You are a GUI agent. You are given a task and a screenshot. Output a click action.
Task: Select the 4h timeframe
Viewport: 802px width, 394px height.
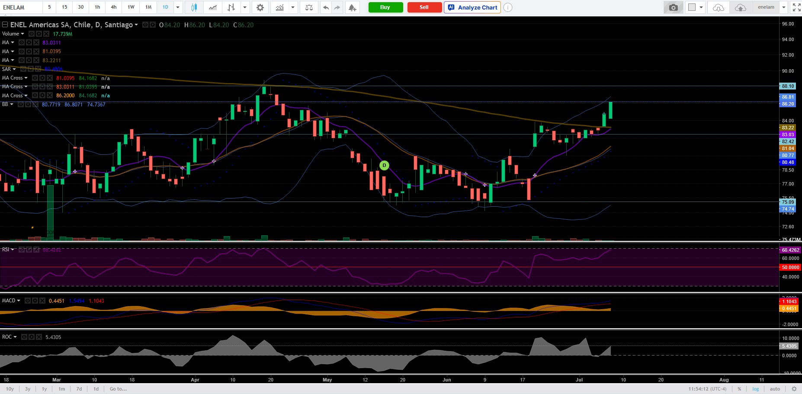pyautogui.click(x=113, y=7)
